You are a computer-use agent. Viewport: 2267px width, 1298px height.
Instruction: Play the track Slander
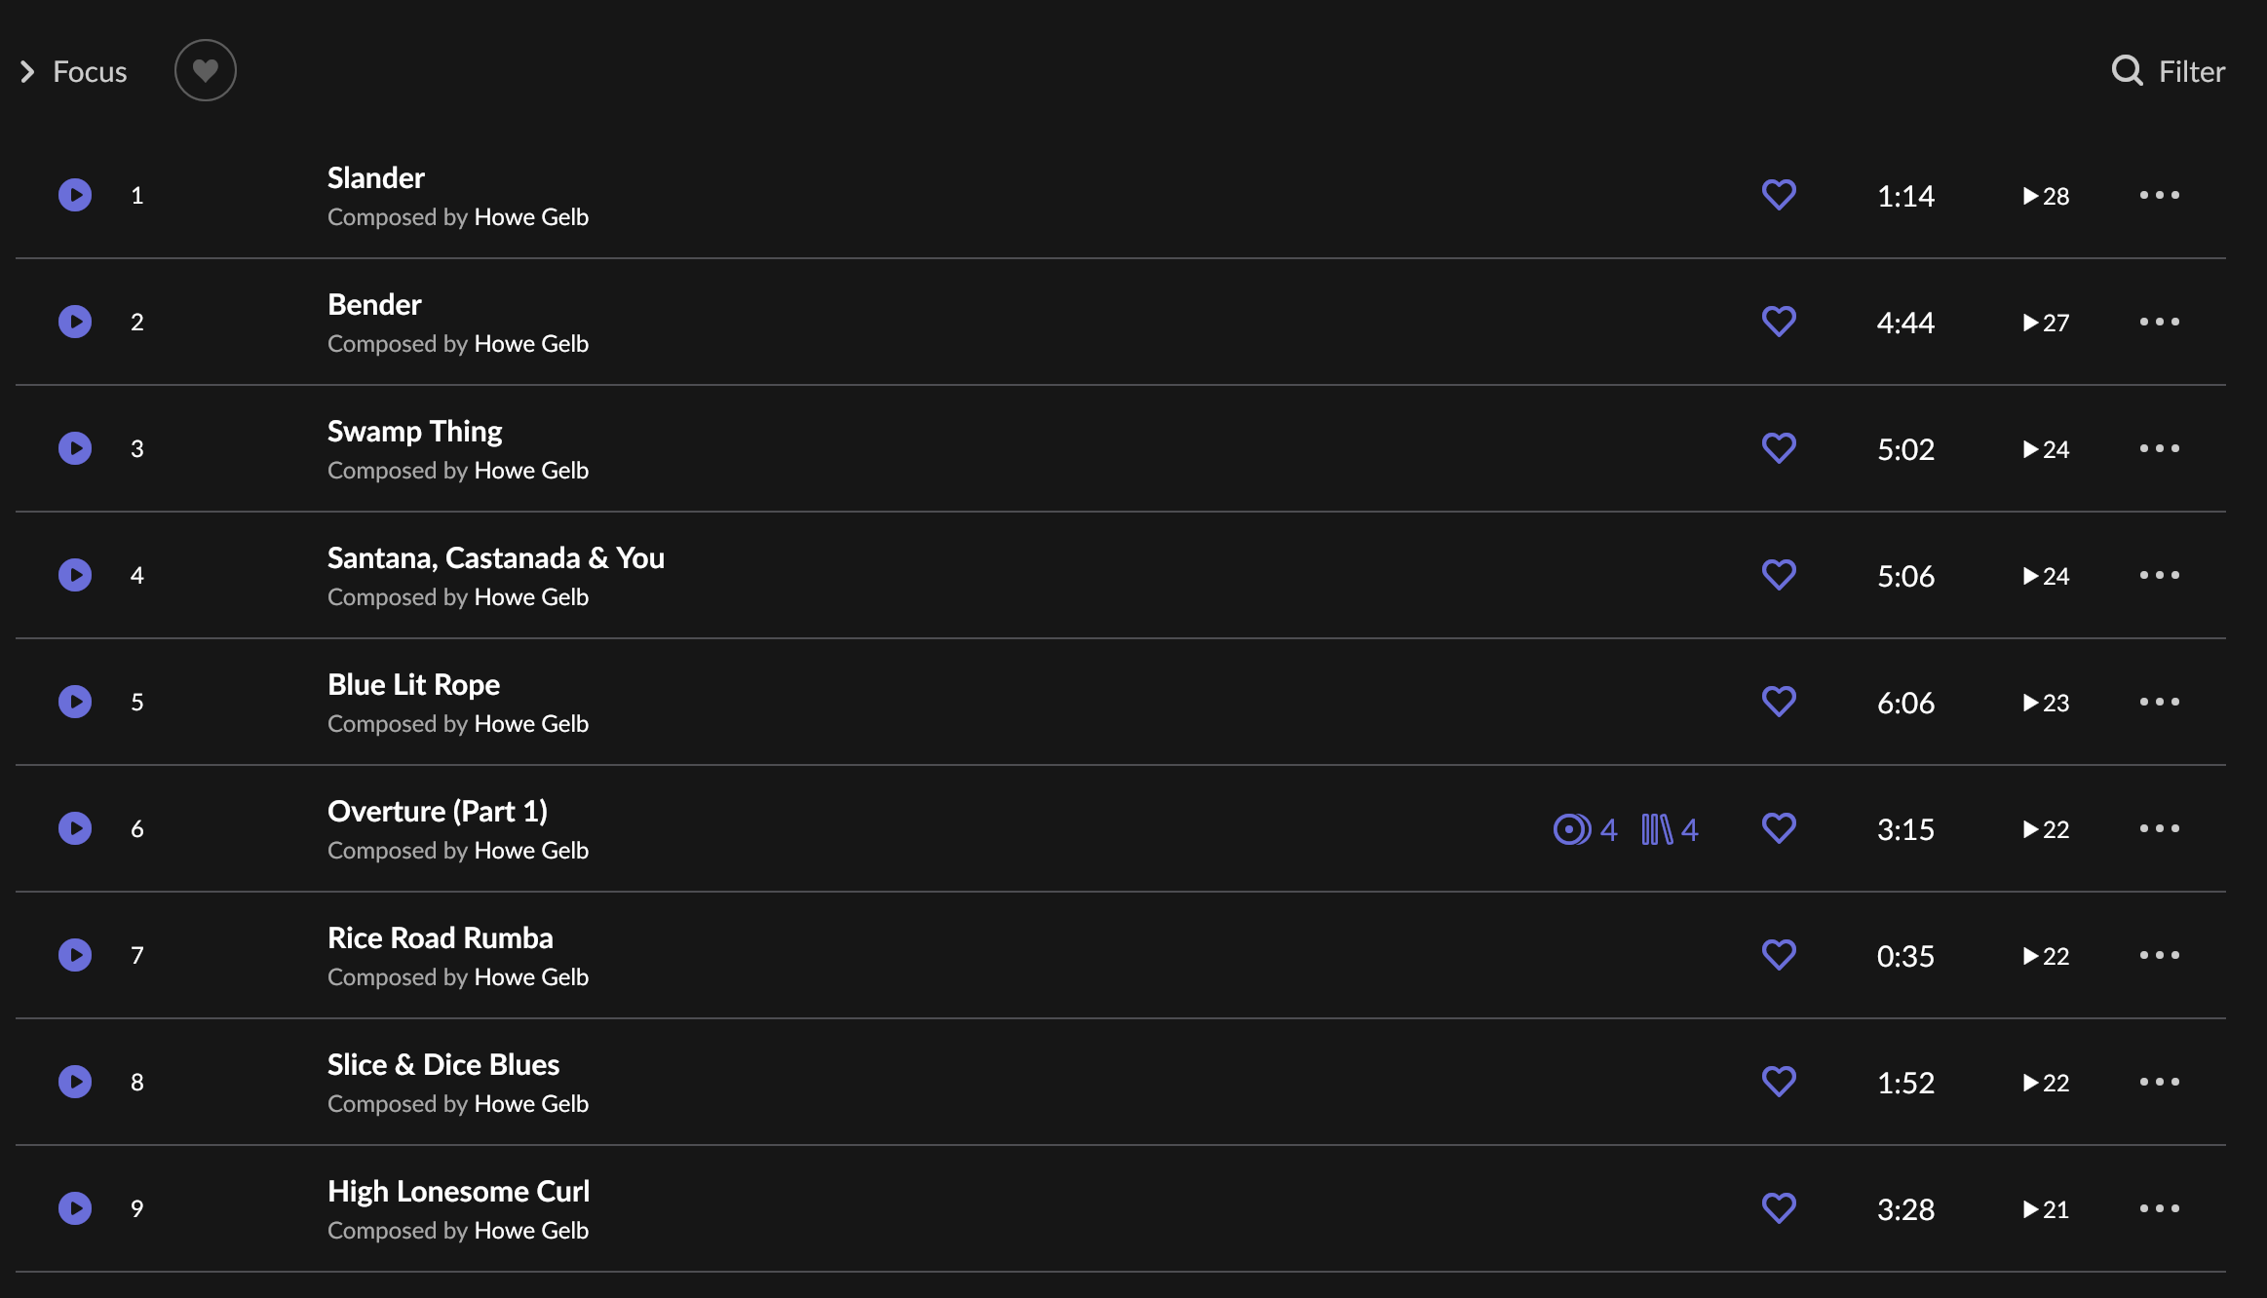pyautogui.click(x=75, y=195)
